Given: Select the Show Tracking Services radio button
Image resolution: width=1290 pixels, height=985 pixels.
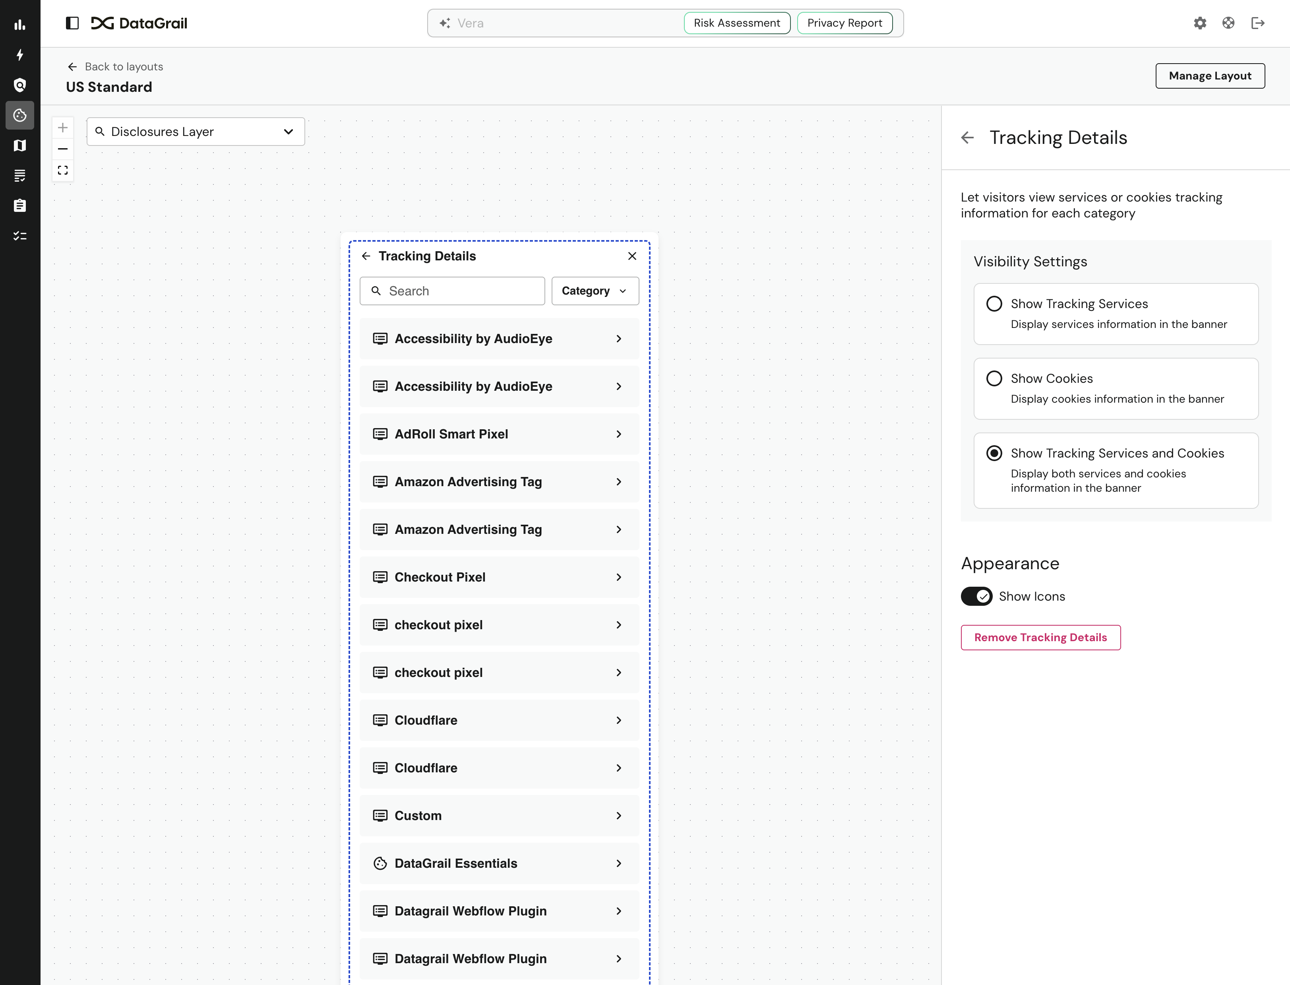Looking at the screenshot, I should click(x=995, y=303).
